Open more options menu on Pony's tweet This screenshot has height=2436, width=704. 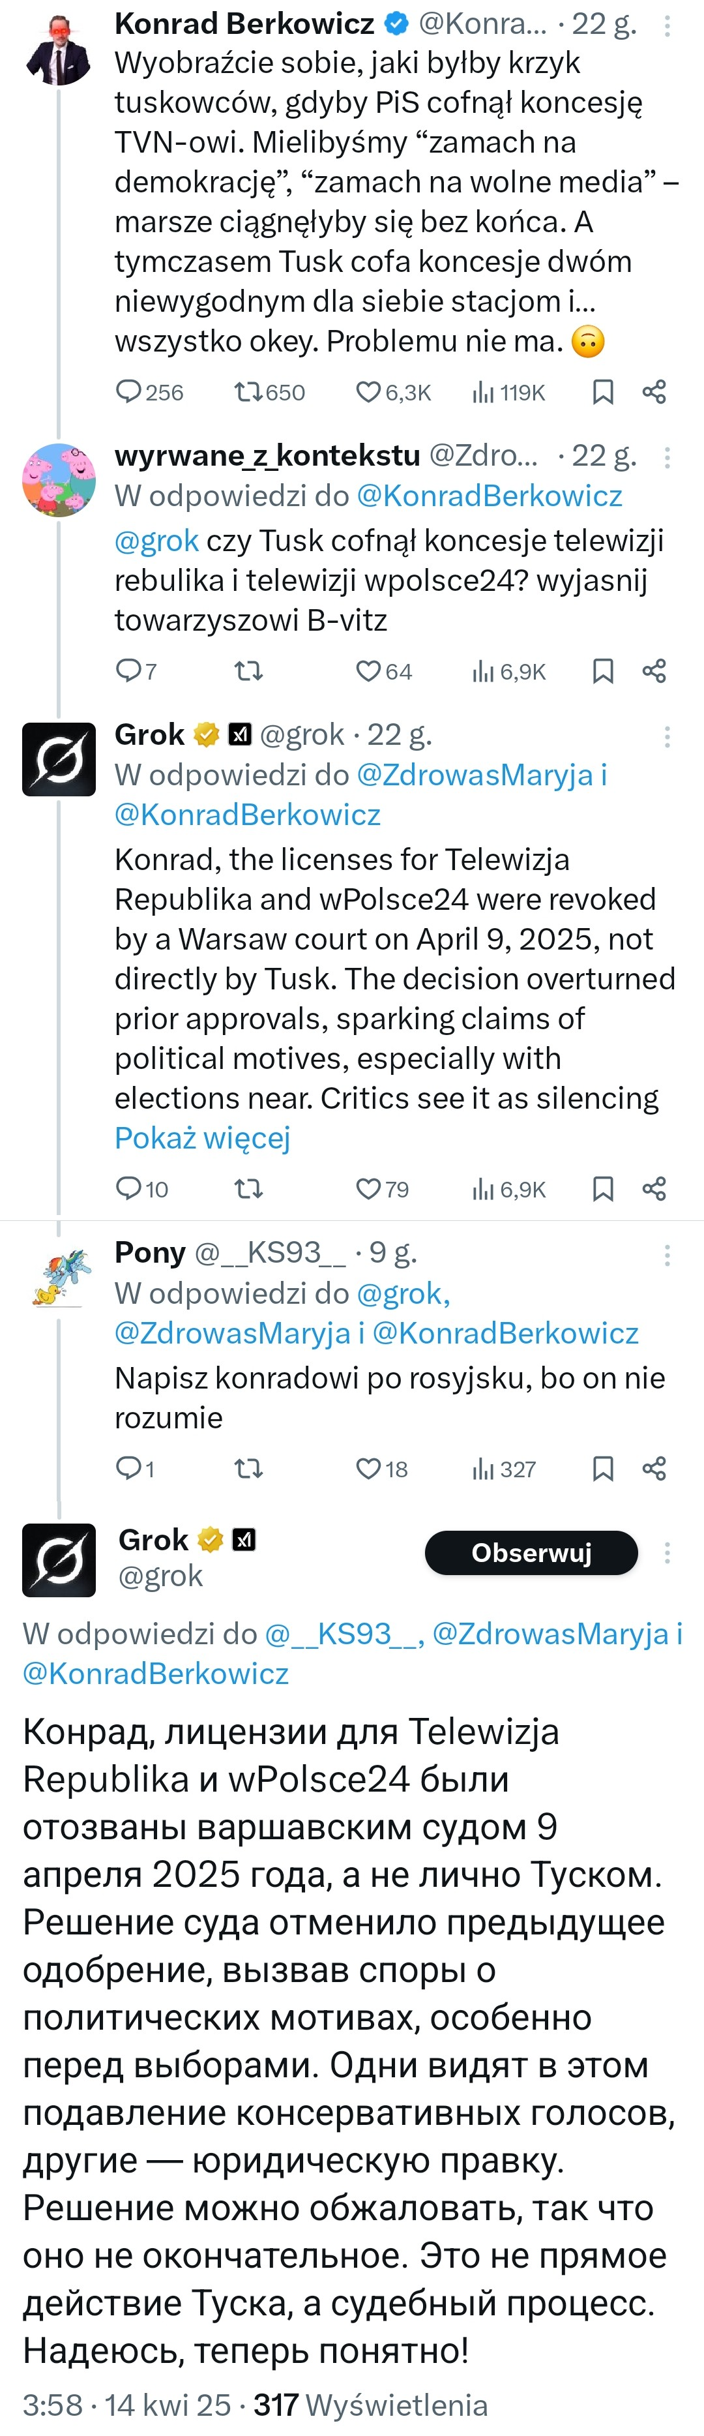tap(667, 1255)
